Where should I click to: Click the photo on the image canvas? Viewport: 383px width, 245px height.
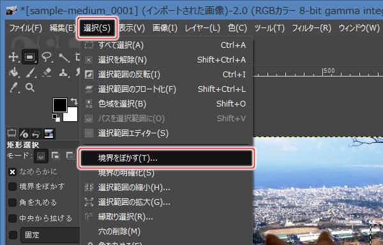318,191
